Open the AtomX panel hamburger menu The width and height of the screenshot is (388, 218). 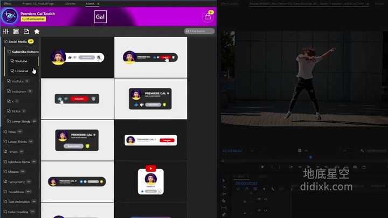(99, 4)
